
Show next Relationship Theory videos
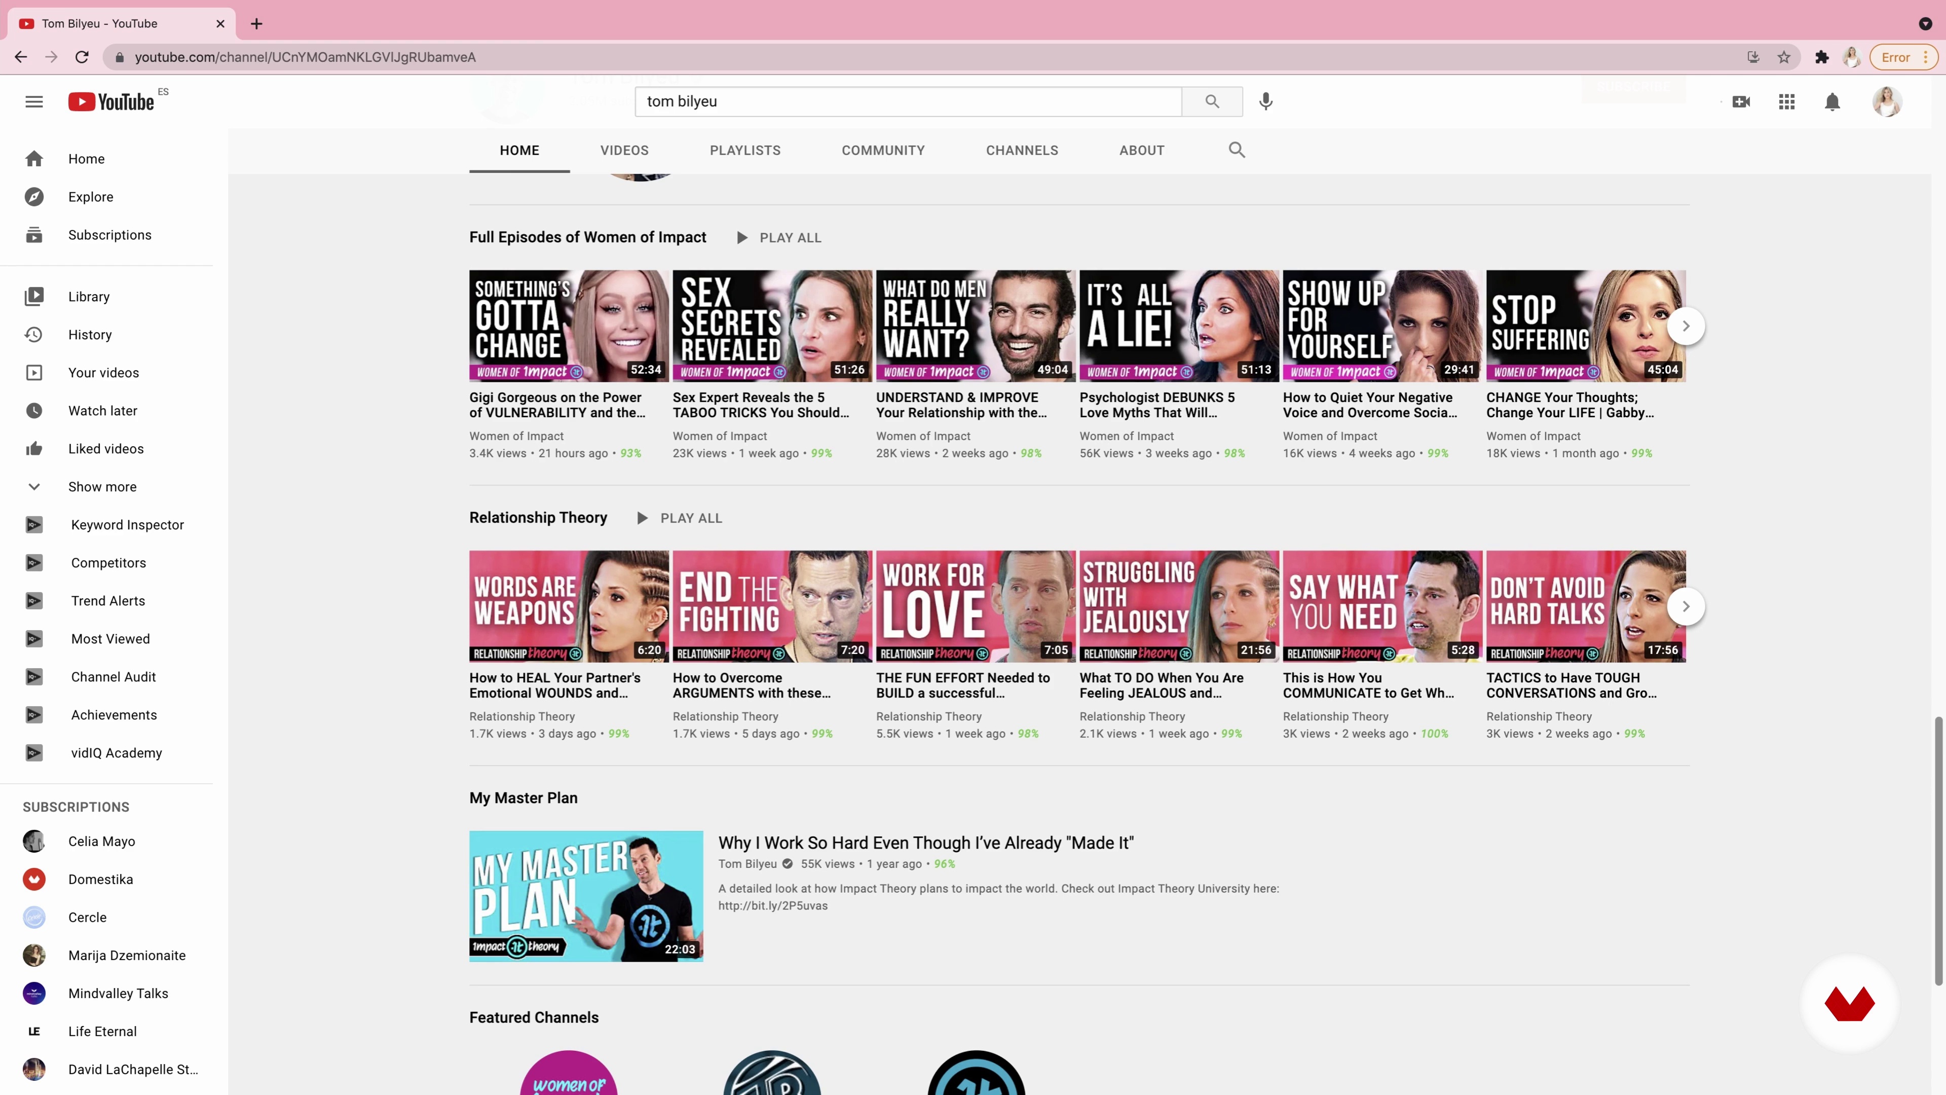pos(1686,606)
